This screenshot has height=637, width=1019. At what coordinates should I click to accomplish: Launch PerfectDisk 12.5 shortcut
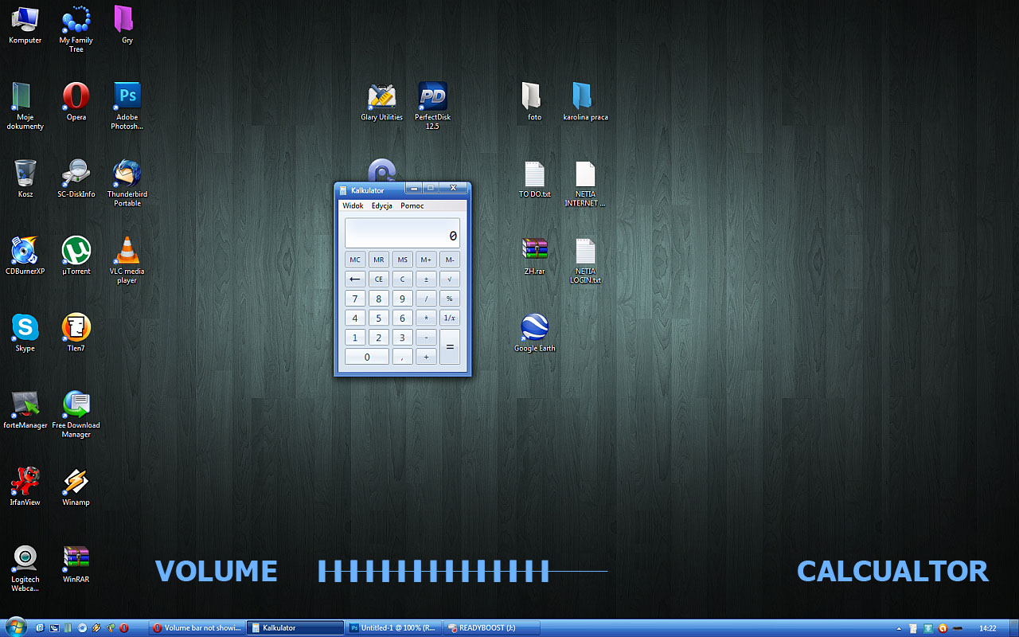(x=432, y=106)
